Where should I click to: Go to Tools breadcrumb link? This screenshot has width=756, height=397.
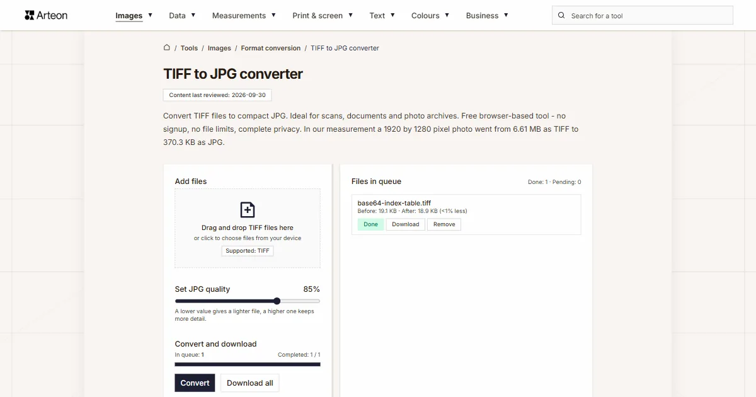pyautogui.click(x=189, y=48)
